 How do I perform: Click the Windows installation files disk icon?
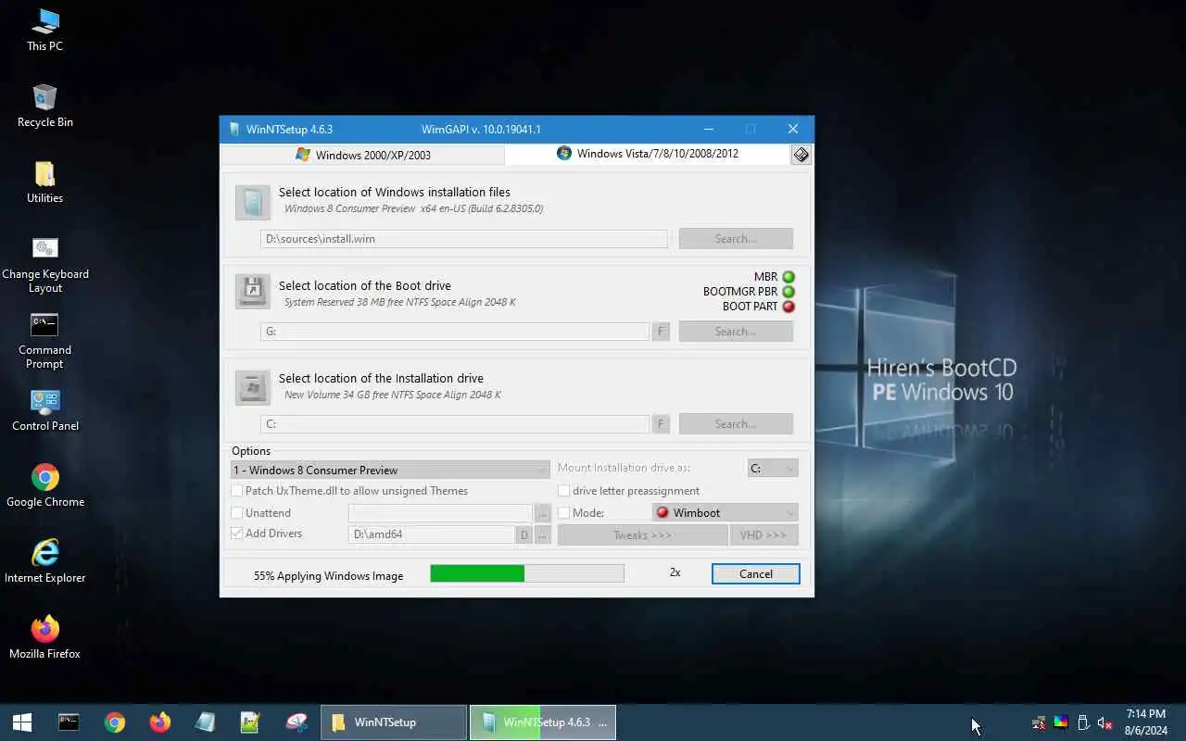(x=252, y=202)
